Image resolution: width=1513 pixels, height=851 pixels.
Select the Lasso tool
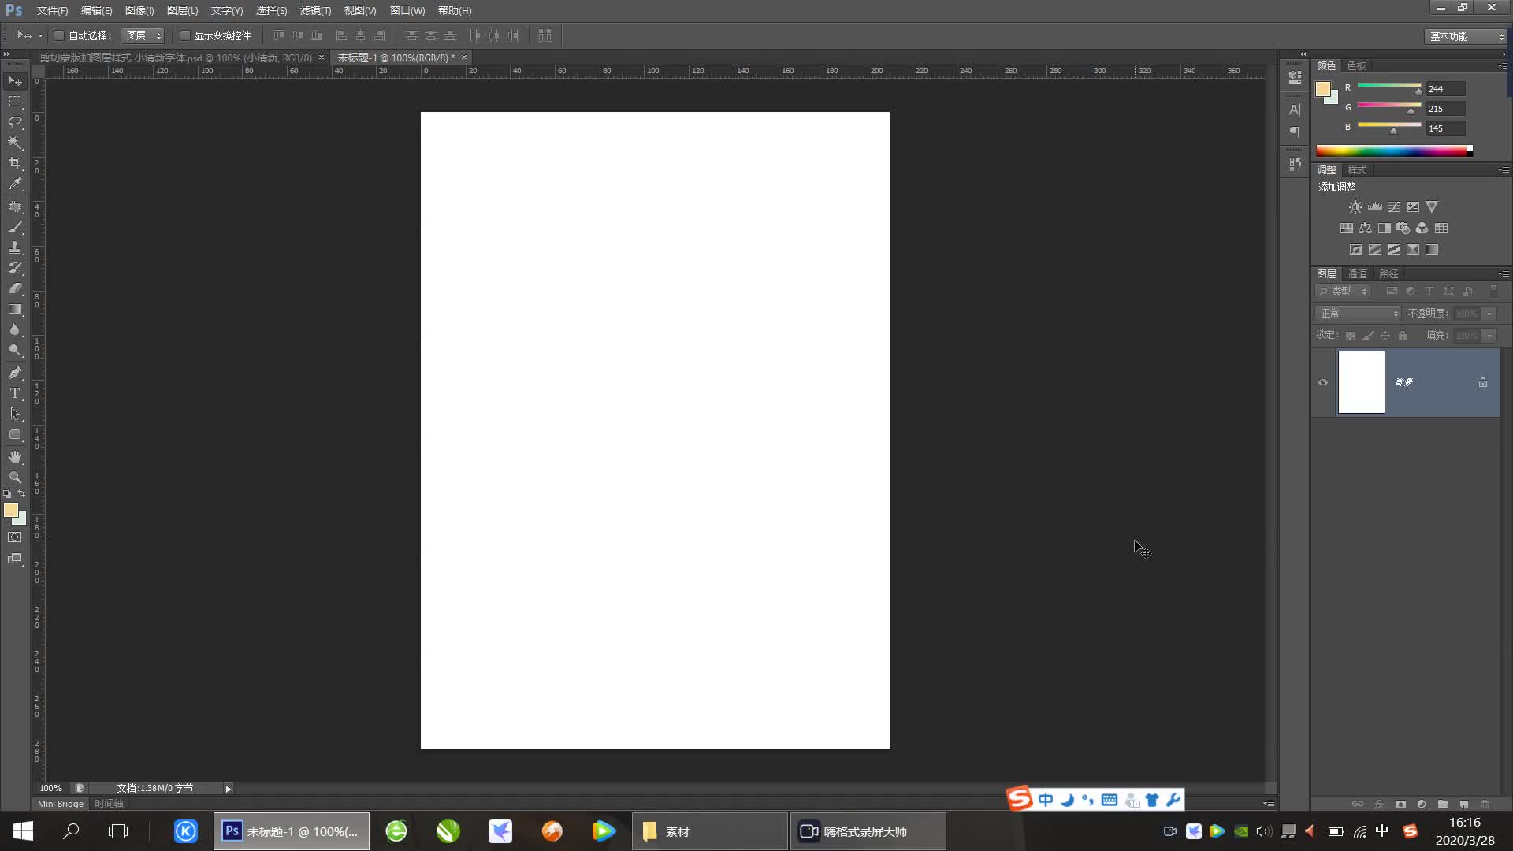15,122
